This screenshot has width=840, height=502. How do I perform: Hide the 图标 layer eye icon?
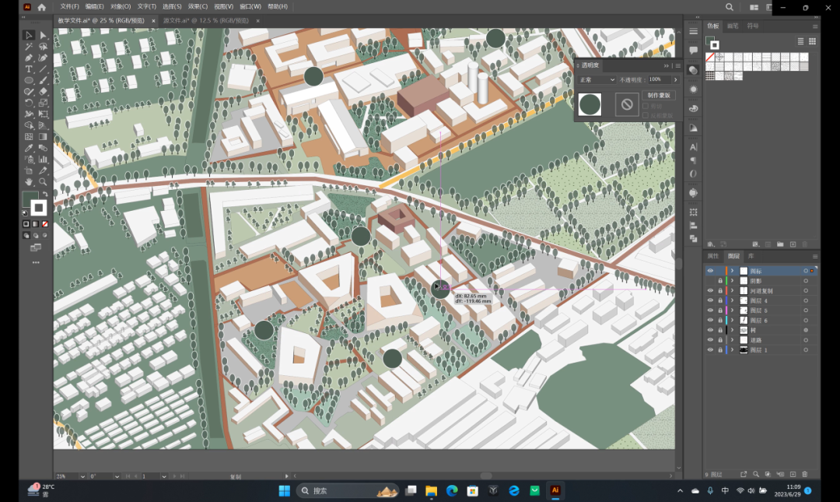pos(710,271)
